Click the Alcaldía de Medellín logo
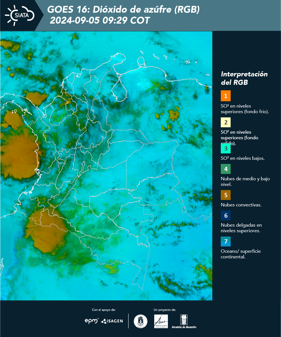 (x=184, y=321)
